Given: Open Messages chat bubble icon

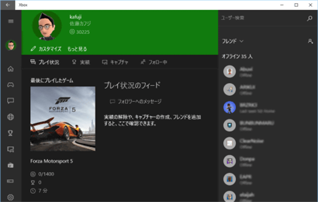Looking at the screenshot, I should click(x=10, y=101).
